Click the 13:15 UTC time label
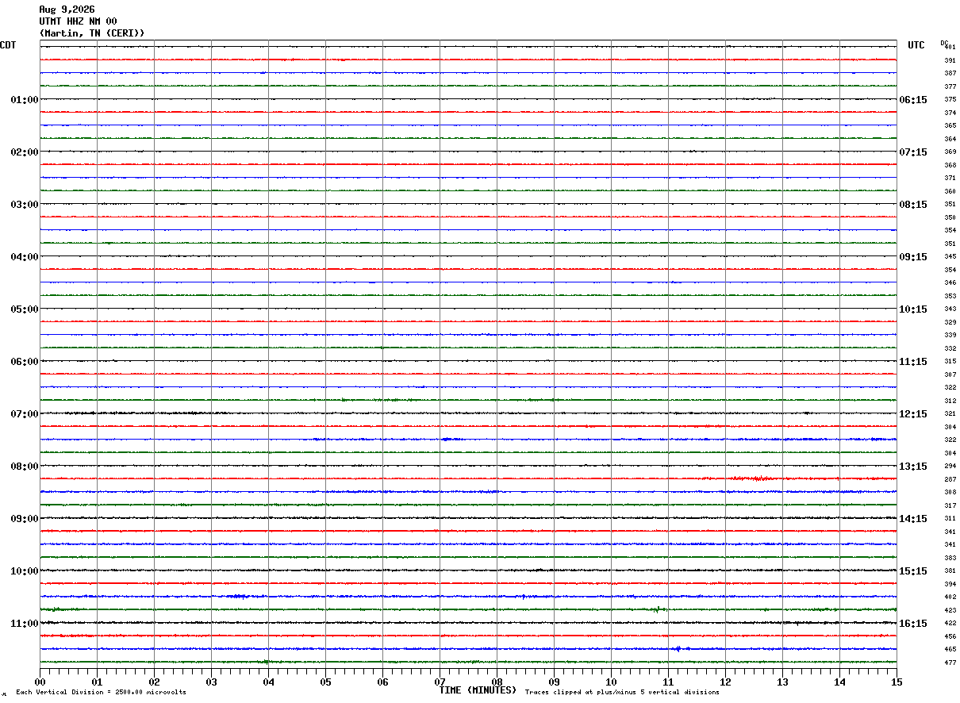The height and width of the screenshot is (703, 960). (912, 467)
